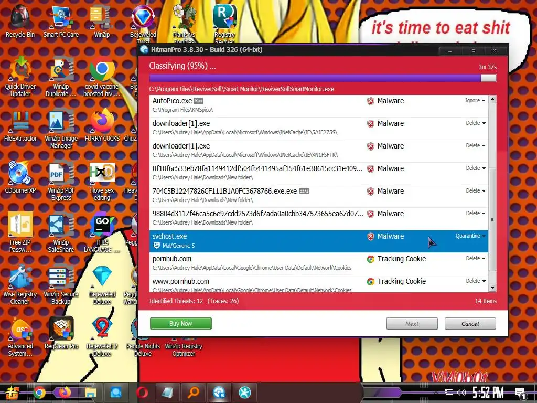Open File Explorer from the taskbar
Screen dimensions: 537x403
point(90,393)
